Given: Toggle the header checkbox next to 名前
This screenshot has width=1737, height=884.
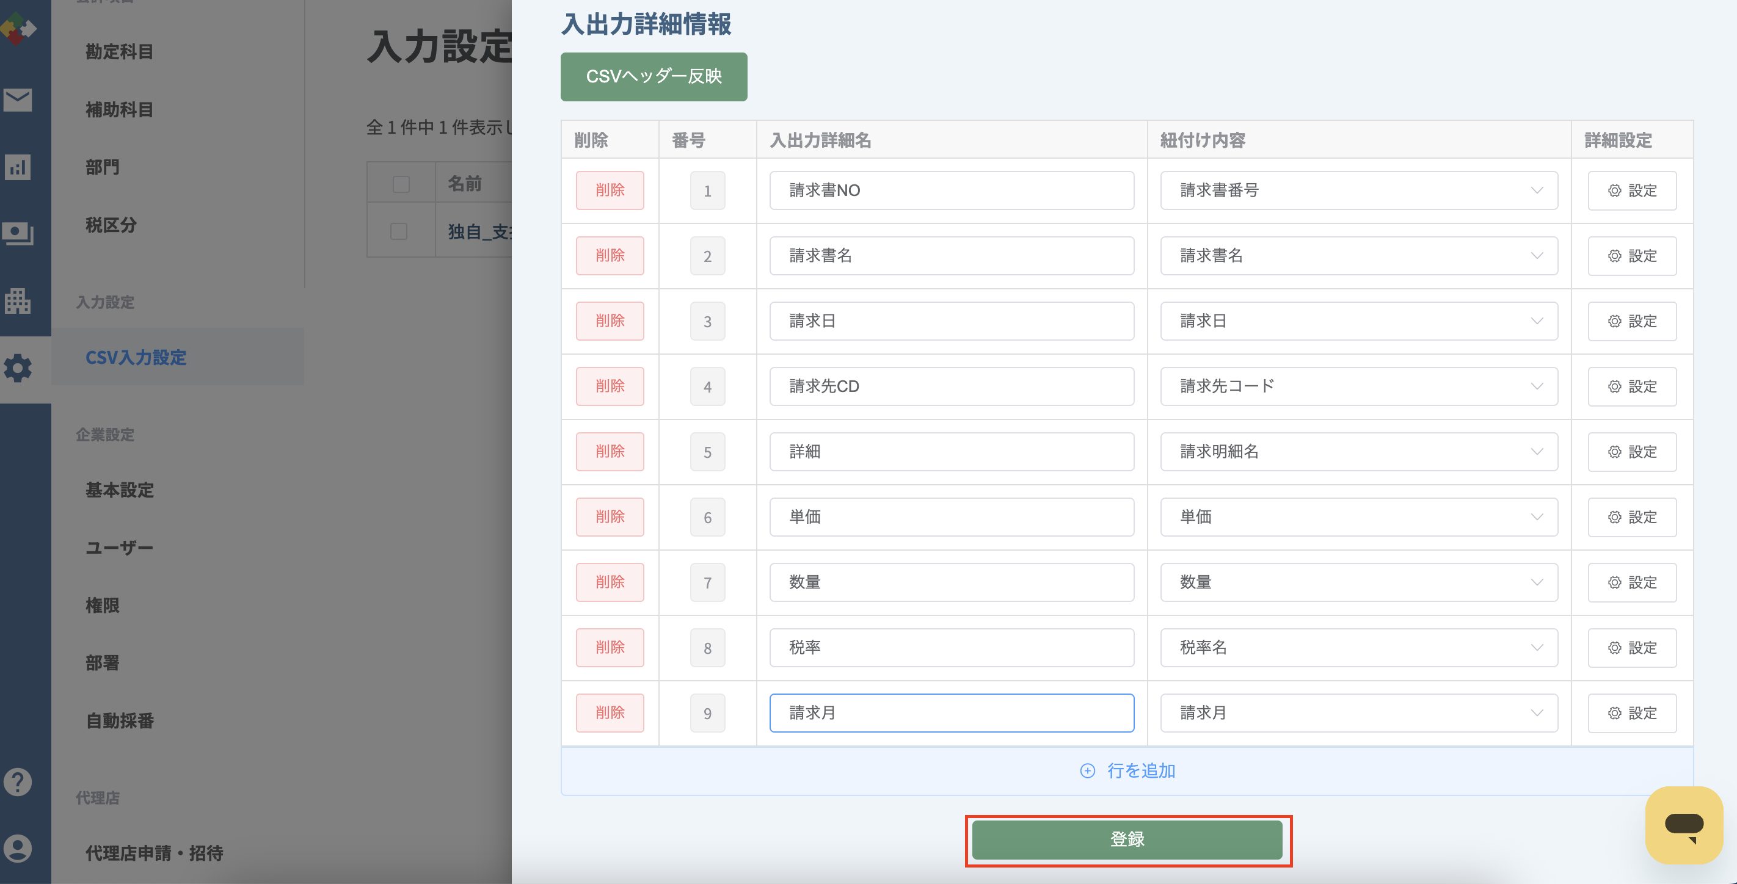Looking at the screenshot, I should pyautogui.click(x=401, y=184).
